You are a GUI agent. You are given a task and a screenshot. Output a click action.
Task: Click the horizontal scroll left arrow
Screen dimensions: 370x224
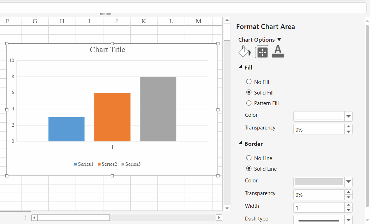35,218
